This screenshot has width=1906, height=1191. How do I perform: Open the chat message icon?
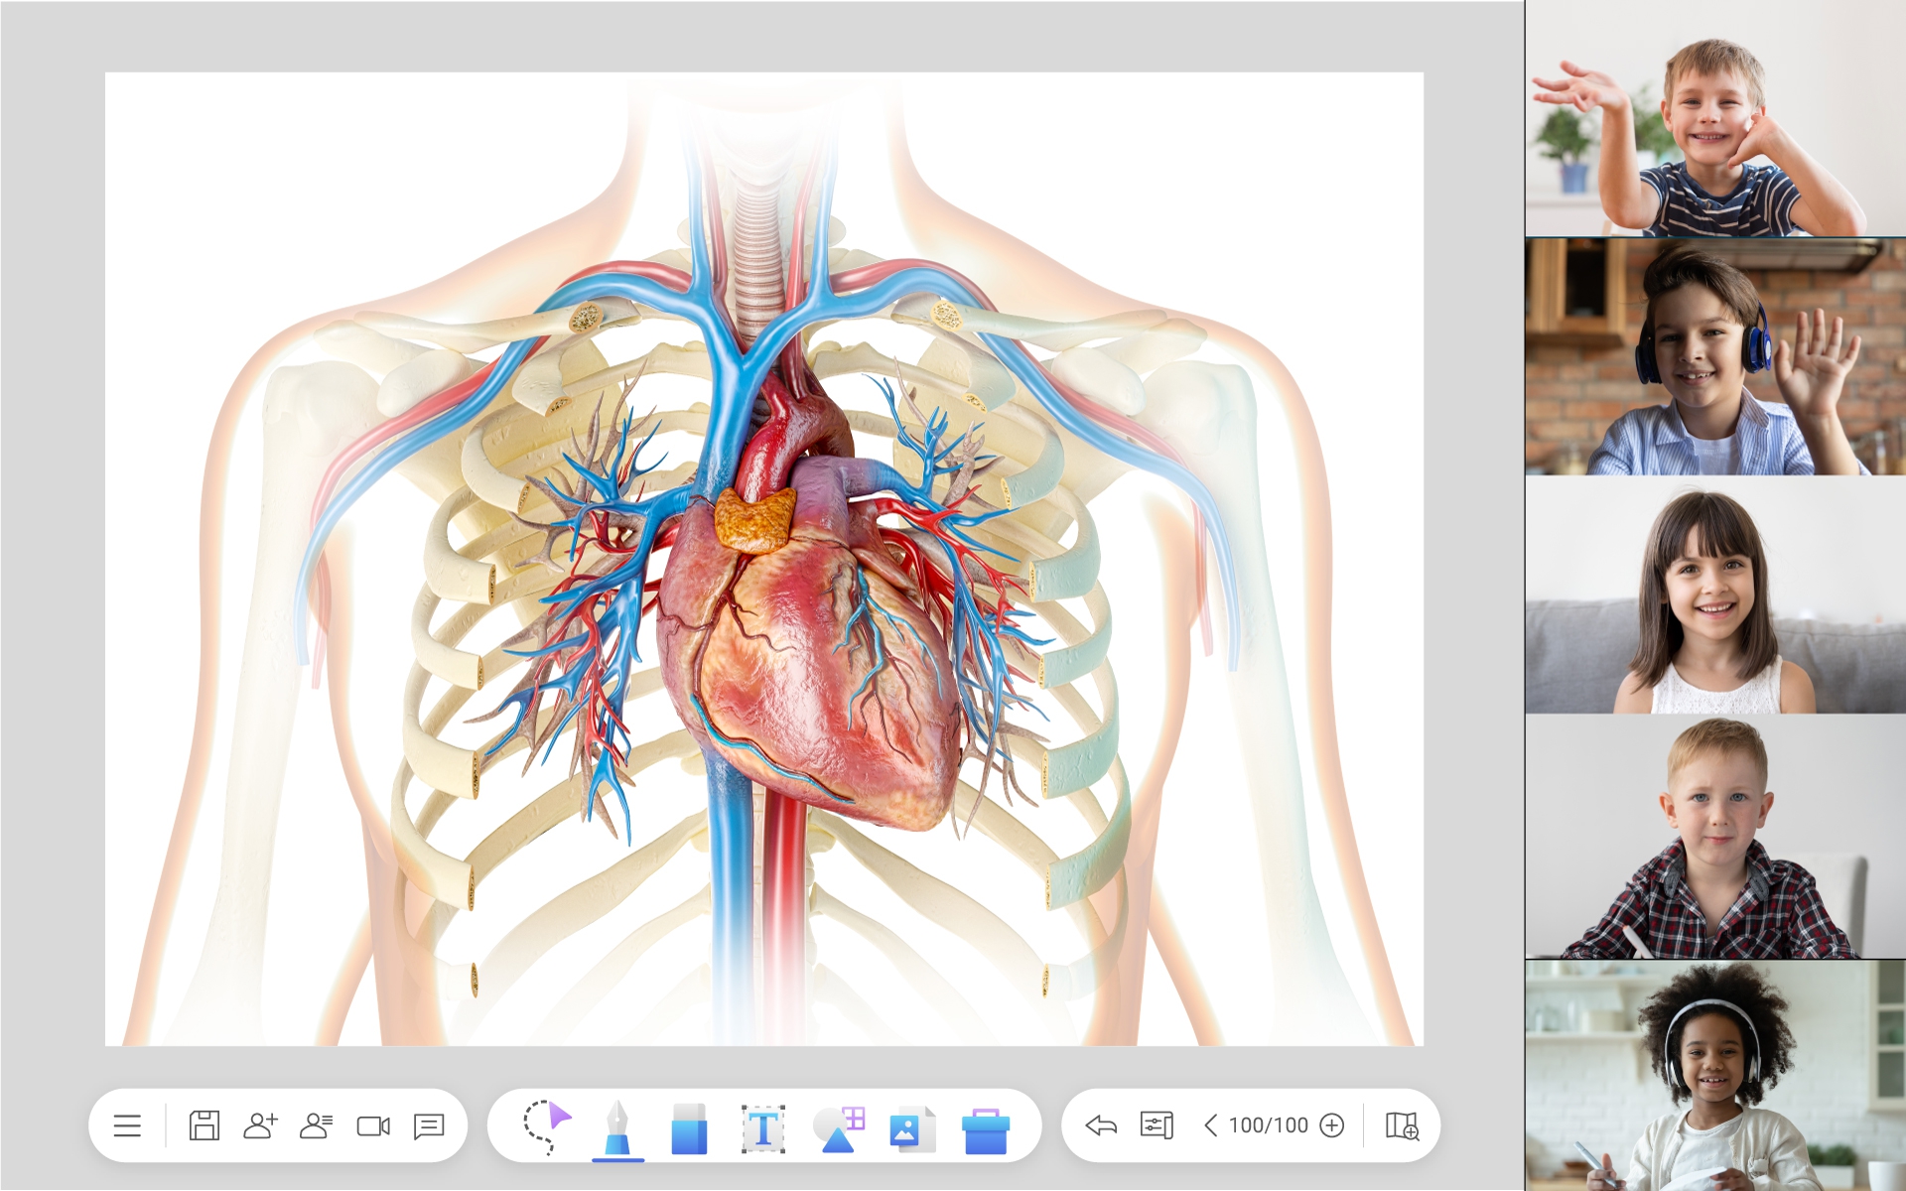coord(429,1125)
